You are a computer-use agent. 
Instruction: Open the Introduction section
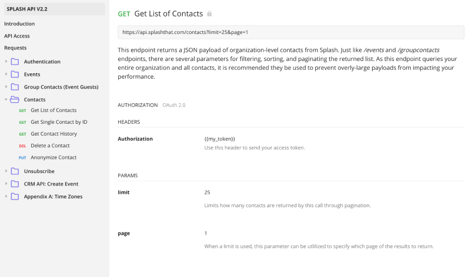click(x=19, y=24)
